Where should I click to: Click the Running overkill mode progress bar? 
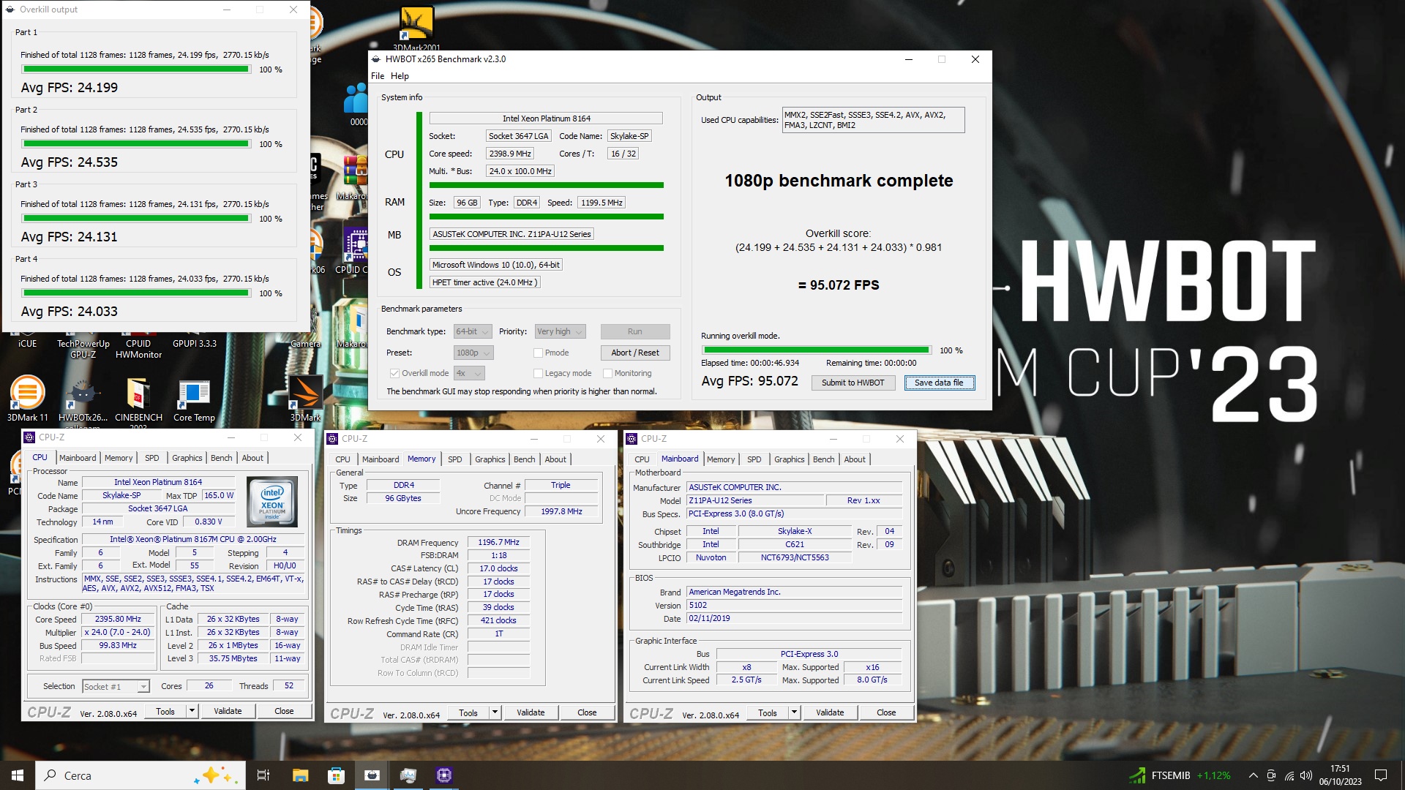pos(817,350)
